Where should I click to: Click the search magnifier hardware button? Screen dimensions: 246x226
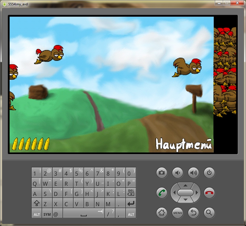coord(209,213)
